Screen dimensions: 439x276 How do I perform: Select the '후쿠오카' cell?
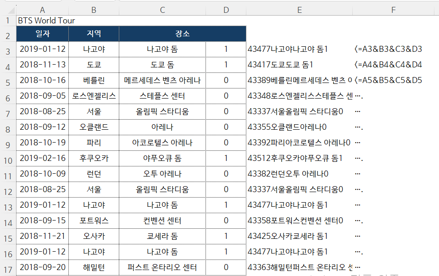94,158
